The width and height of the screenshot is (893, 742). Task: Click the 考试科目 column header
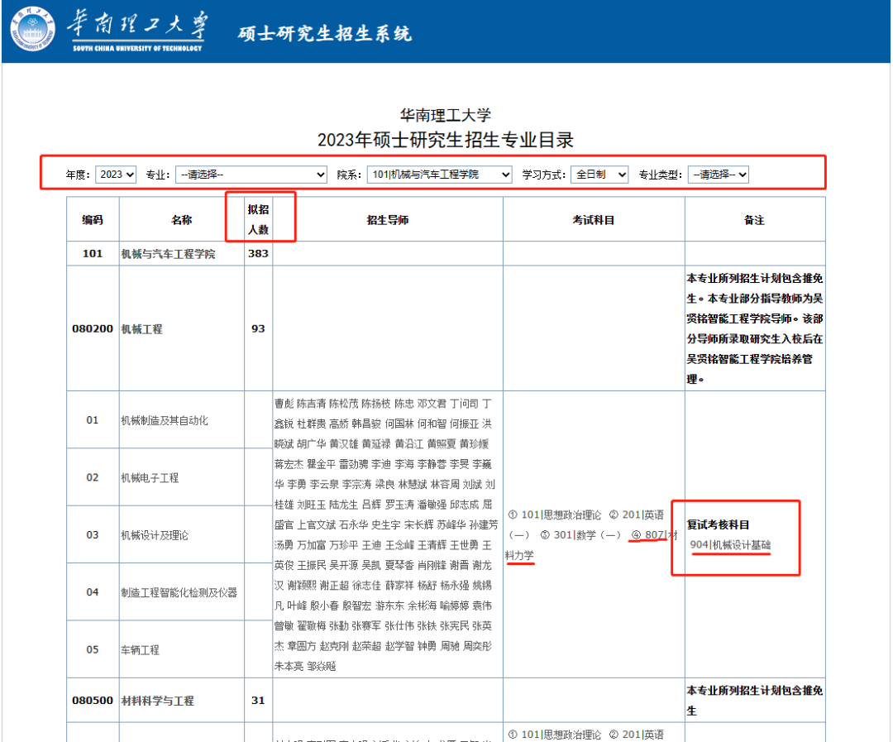594,220
